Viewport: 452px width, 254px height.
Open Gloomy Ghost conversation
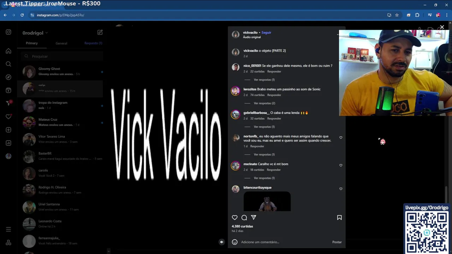(60, 72)
